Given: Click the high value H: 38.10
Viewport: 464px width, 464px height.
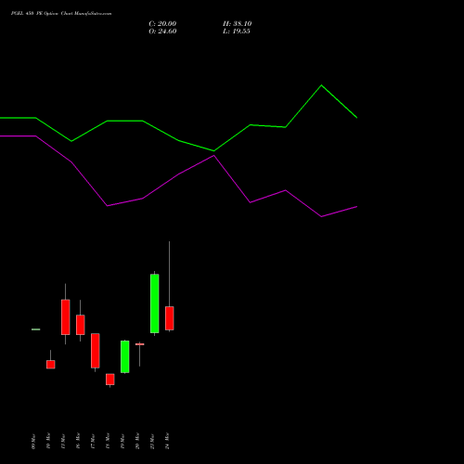Looking at the screenshot, I should pyautogui.click(x=237, y=24).
